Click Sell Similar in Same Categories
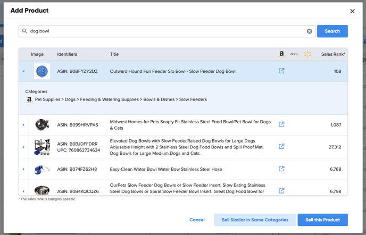Image resolution: width=366 pixels, height=235 pixels. pos(255,220)
